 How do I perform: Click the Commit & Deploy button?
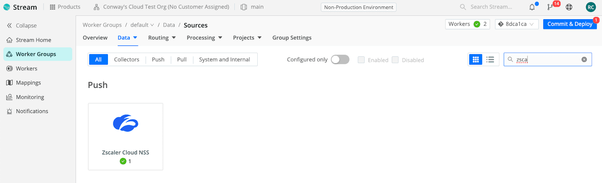coord(570,24)
